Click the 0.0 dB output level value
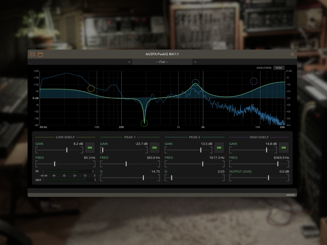Image resolution: width=327 pixels, height=245 pixels. pos(284,171)
